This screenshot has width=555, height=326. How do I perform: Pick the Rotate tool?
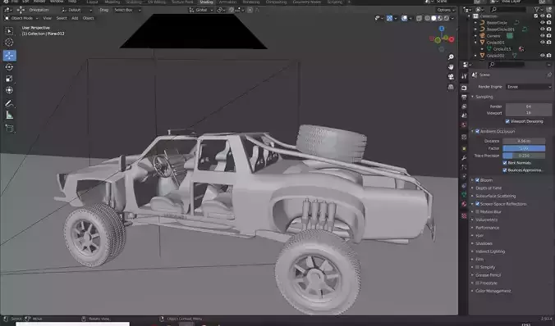coord(10,67)
